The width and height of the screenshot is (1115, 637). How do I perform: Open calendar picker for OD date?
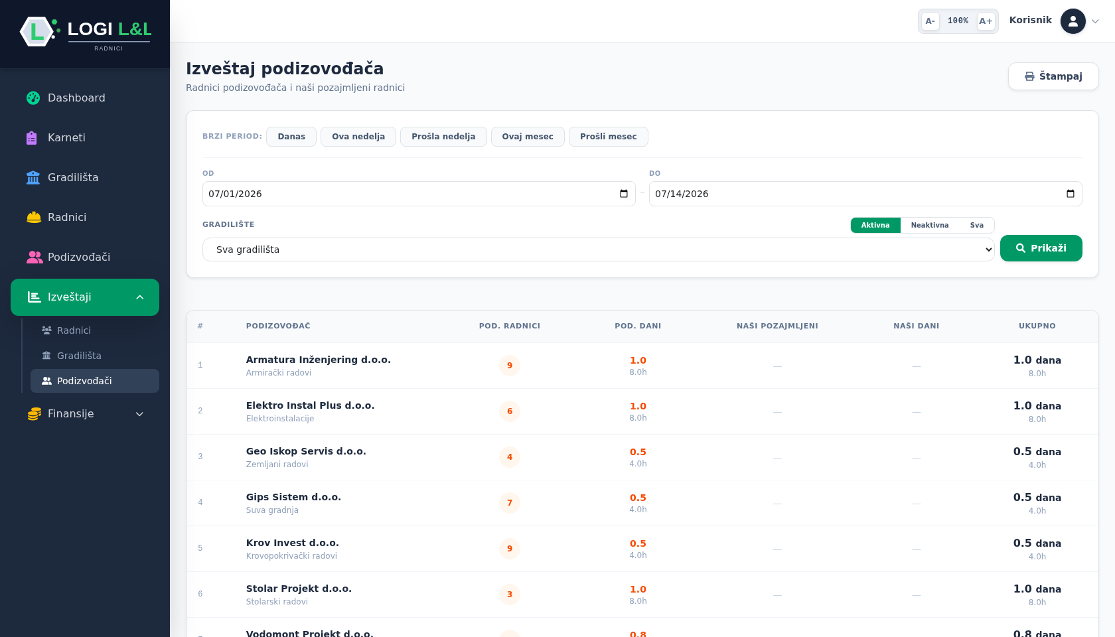[624, 194]
